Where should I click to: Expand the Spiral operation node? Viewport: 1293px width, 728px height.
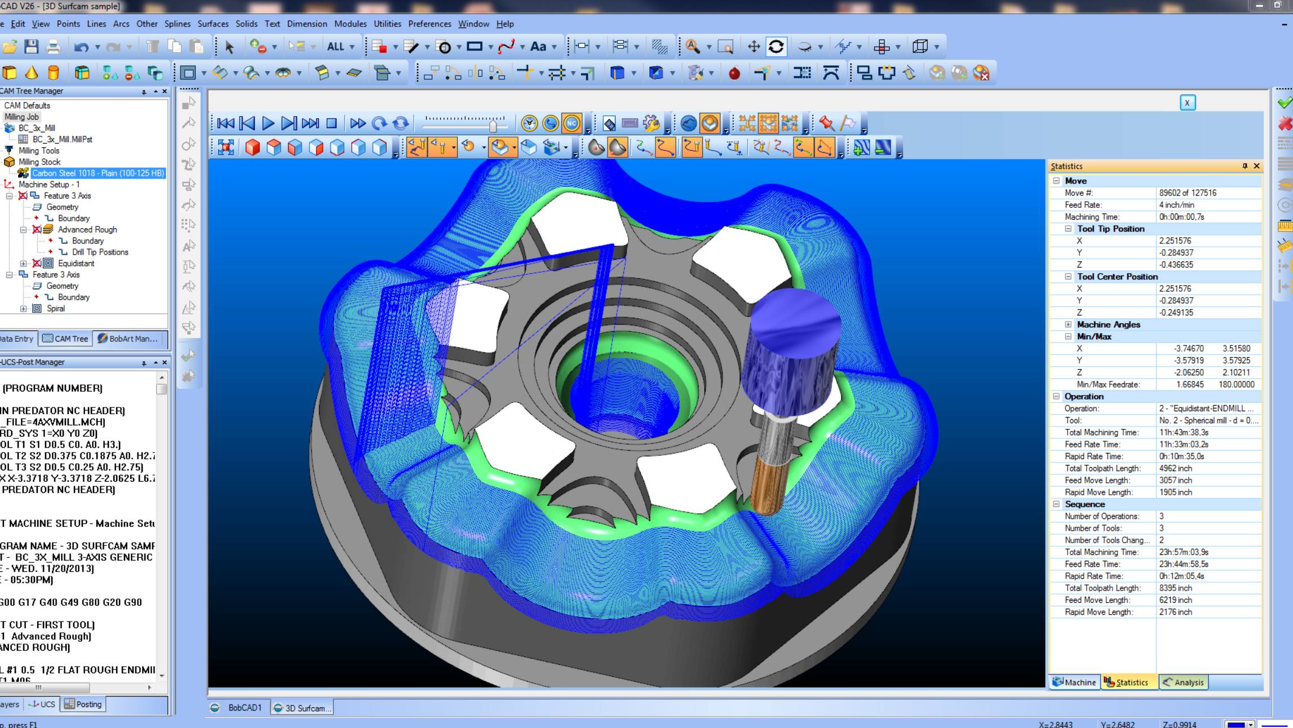[23, 309]
